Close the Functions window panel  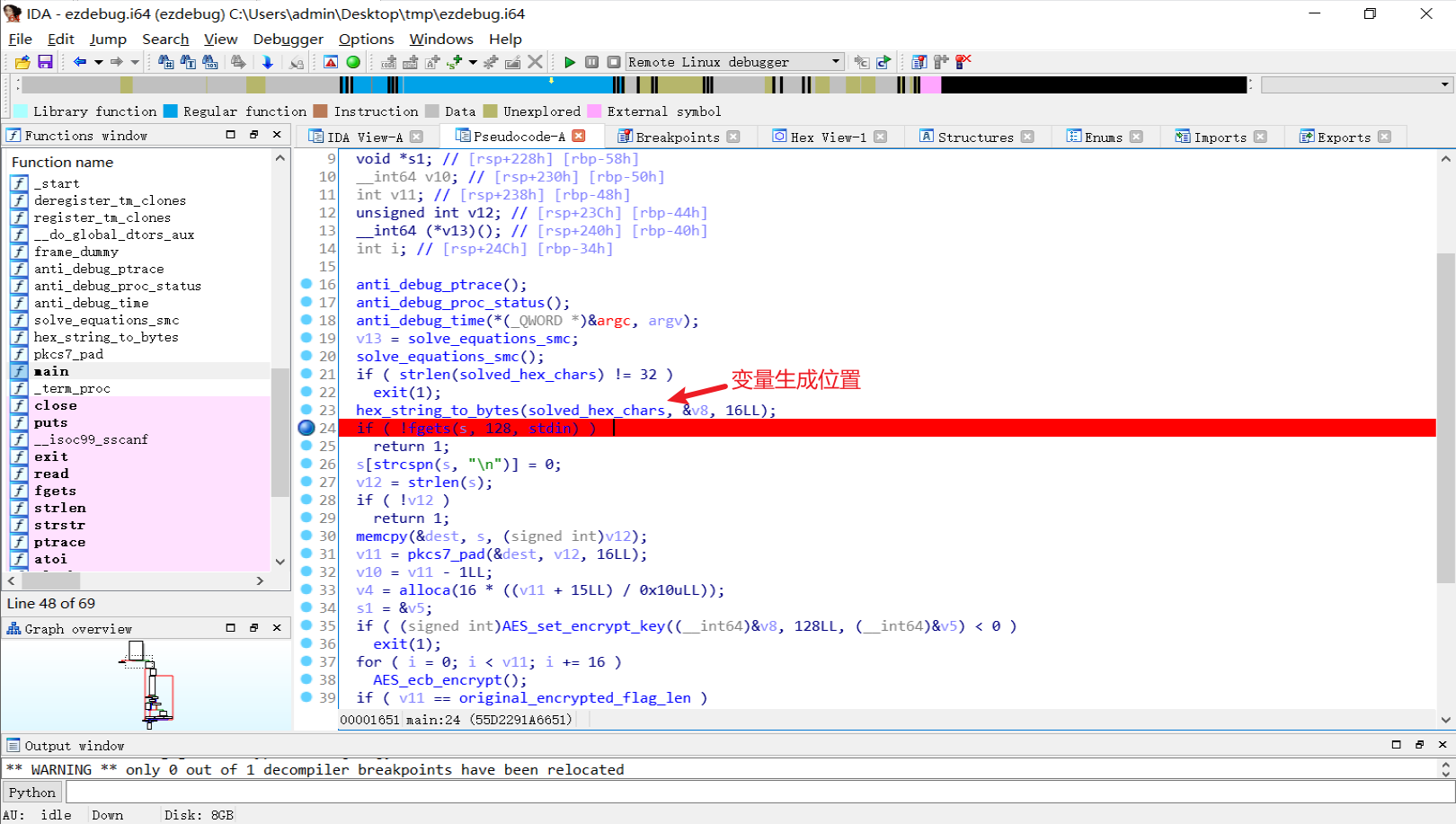click(277, 135)
